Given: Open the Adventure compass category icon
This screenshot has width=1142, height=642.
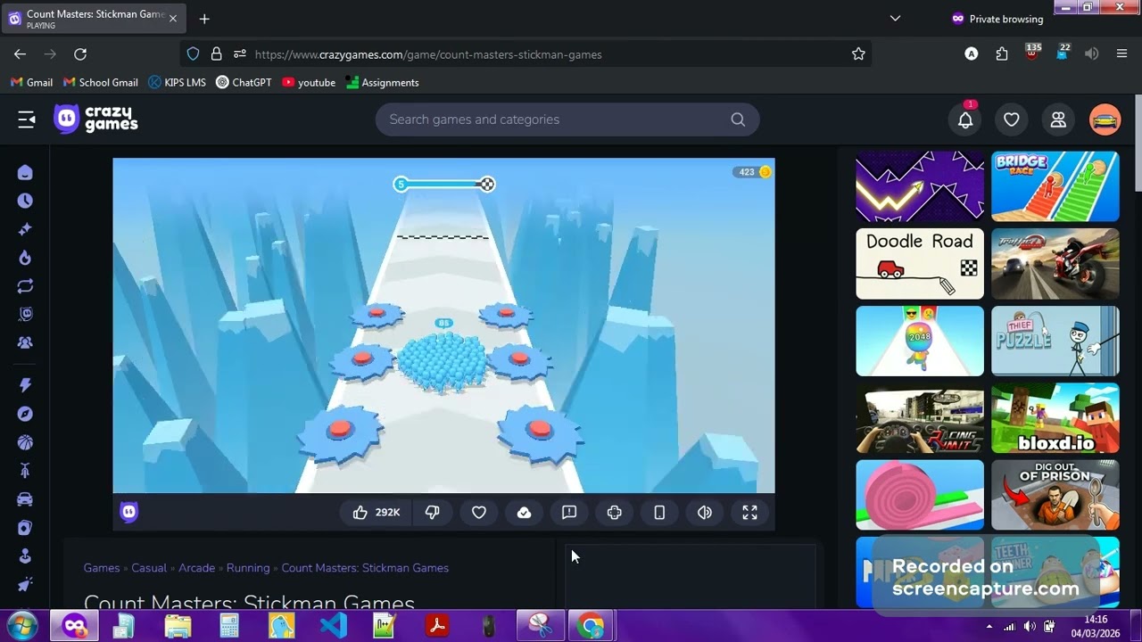Looking at the screenshot, I should tap(25, 414).
